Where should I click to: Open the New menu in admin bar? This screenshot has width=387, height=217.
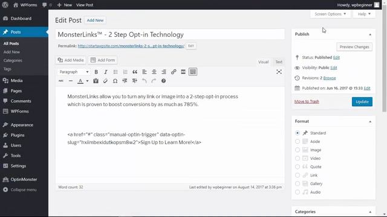pyautogui.click(x=65, y=5)
